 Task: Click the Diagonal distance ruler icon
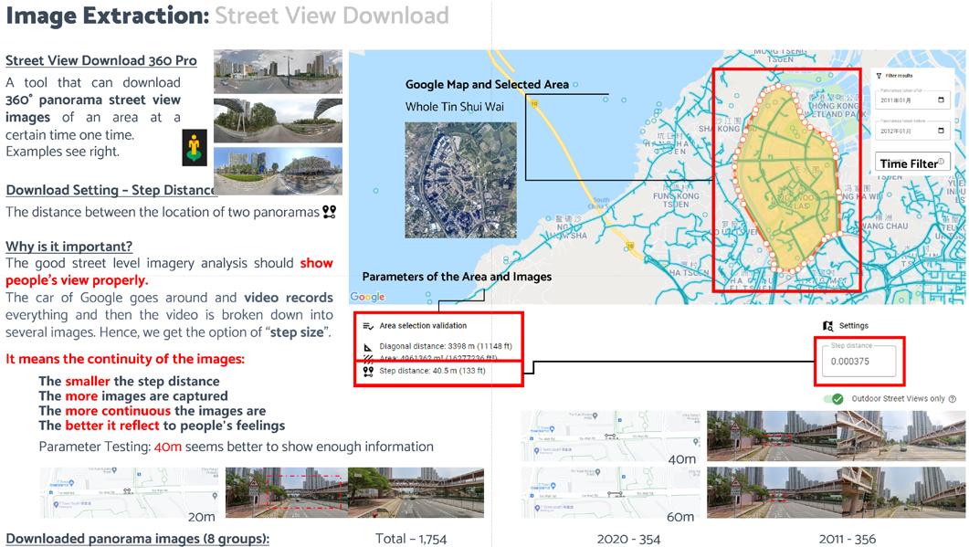368,347
